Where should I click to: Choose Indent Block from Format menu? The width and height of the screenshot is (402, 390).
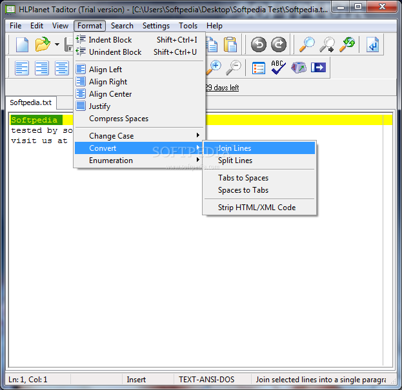[139, 40]
